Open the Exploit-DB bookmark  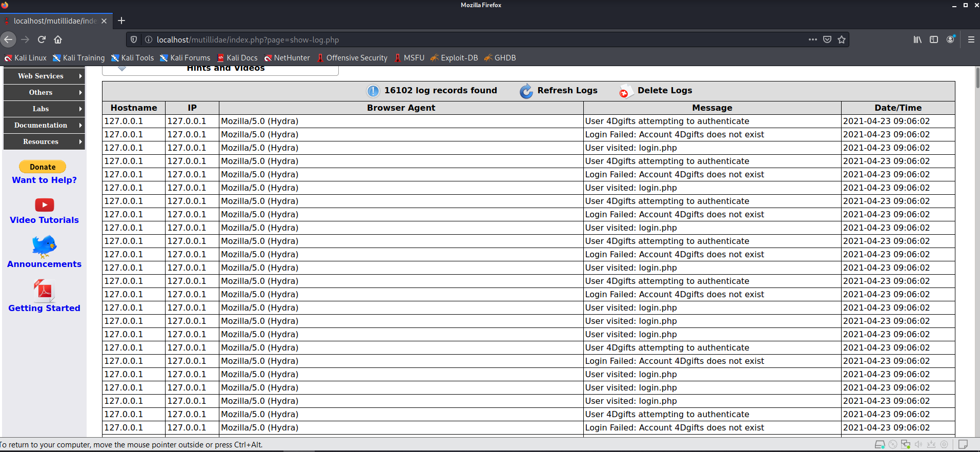click(x=454, y=58)
